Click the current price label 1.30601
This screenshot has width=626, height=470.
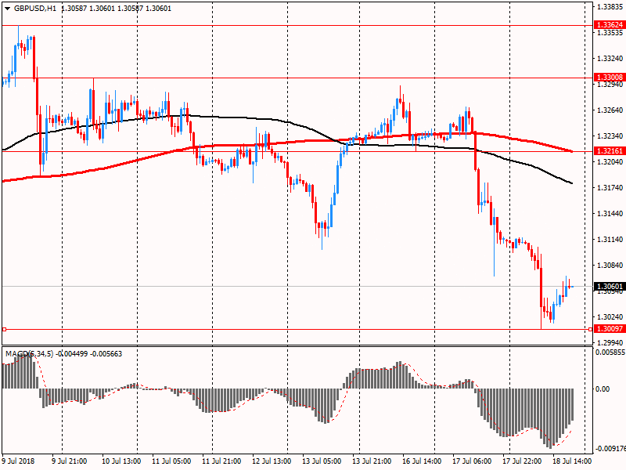click(x=610, y=287)
